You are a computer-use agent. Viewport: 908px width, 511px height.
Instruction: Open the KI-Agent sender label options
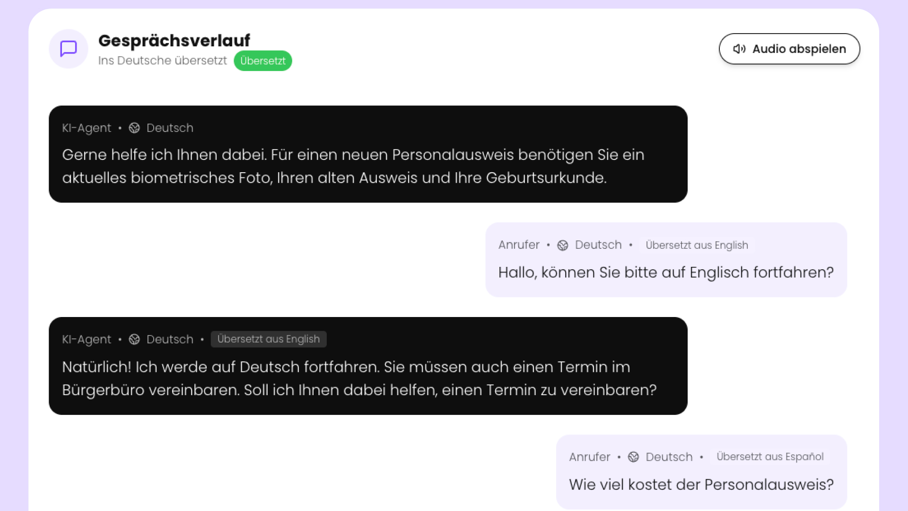[87, 128]
